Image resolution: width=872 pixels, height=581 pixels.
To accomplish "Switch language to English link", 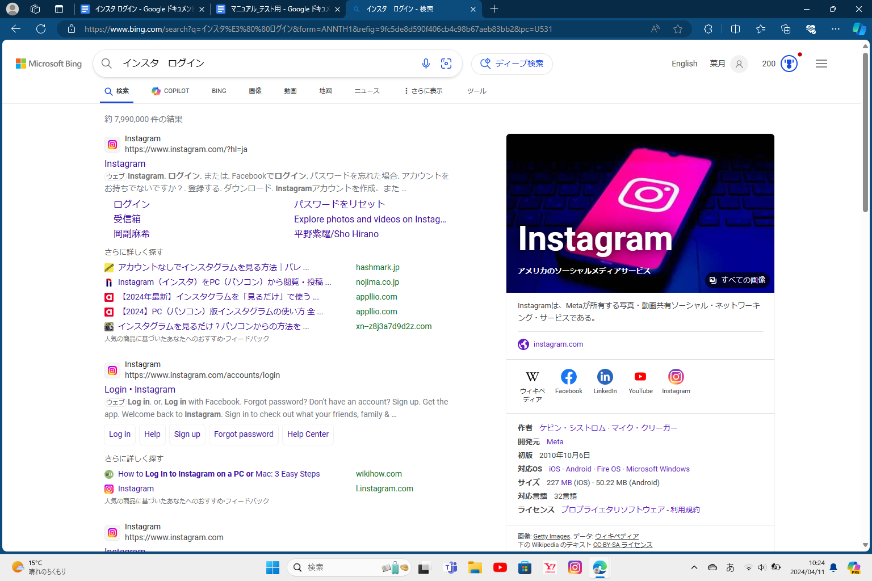I will tap(685, 64).
